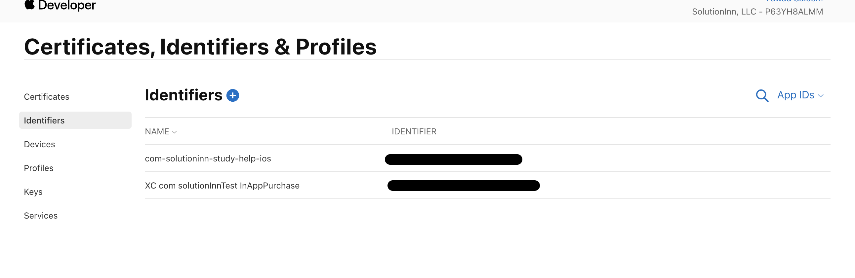The height and width of the screenshot is (278, 855).
Task: Open the Devices section
Action: [39, 145]
